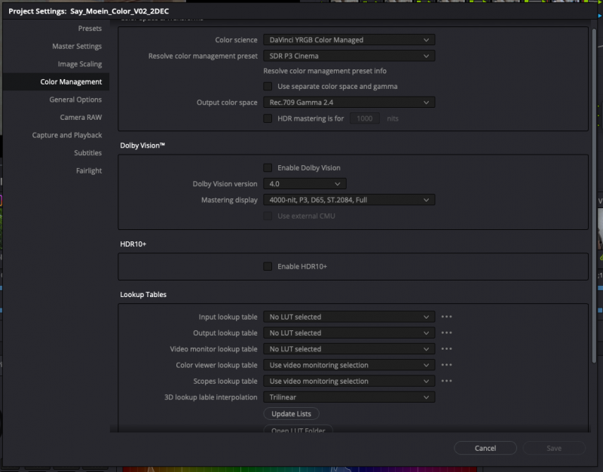Open options dots for Scopes lookup table
Screen dimensions: 603x472
click(447, 382)
